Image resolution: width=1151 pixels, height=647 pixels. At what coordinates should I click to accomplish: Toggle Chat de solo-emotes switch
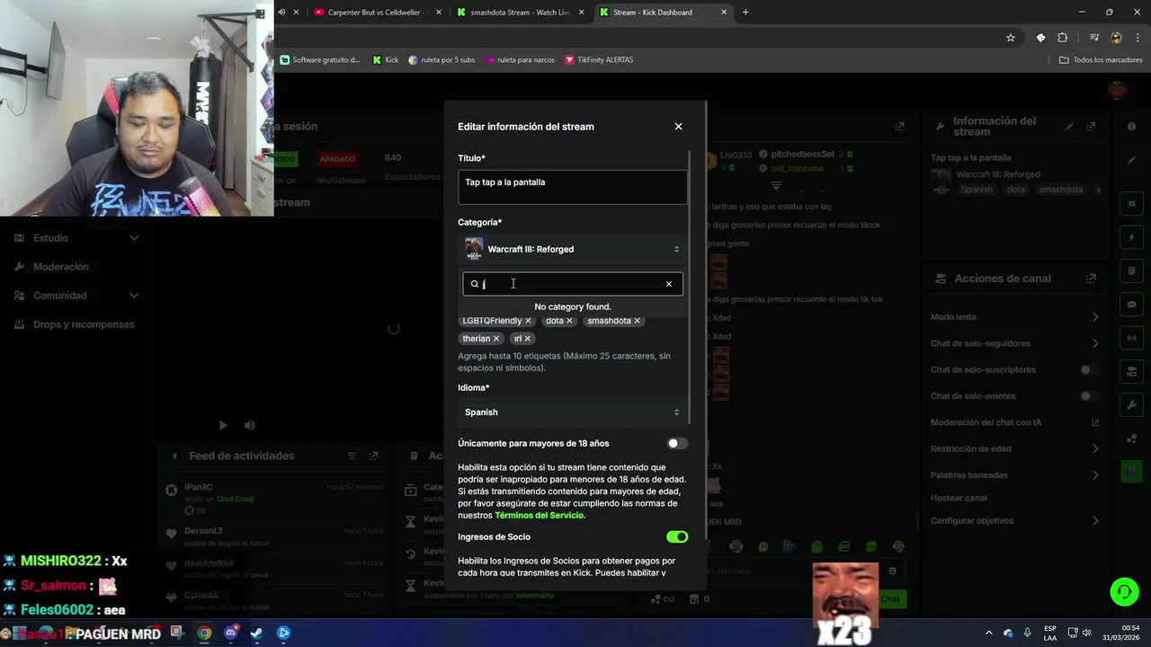point(1089,396)
